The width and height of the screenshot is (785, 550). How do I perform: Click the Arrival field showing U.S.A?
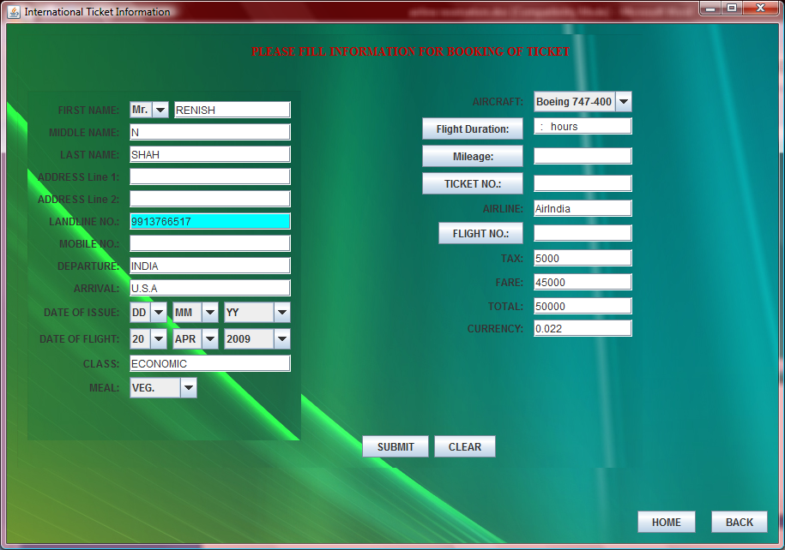(x=210, y=288)
